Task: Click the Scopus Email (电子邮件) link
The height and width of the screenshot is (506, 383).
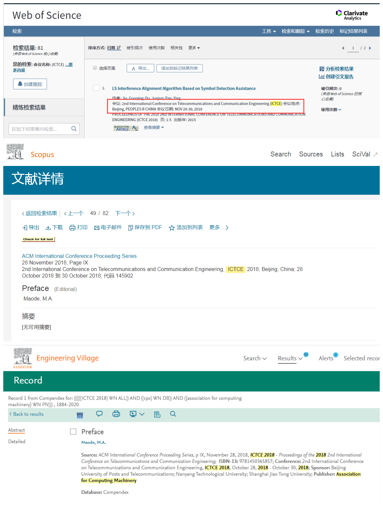Action: [108, 227]
